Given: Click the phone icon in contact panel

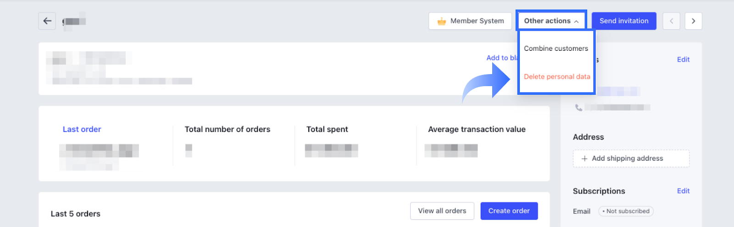Looking at the screenshot, I should pos(579,108).
